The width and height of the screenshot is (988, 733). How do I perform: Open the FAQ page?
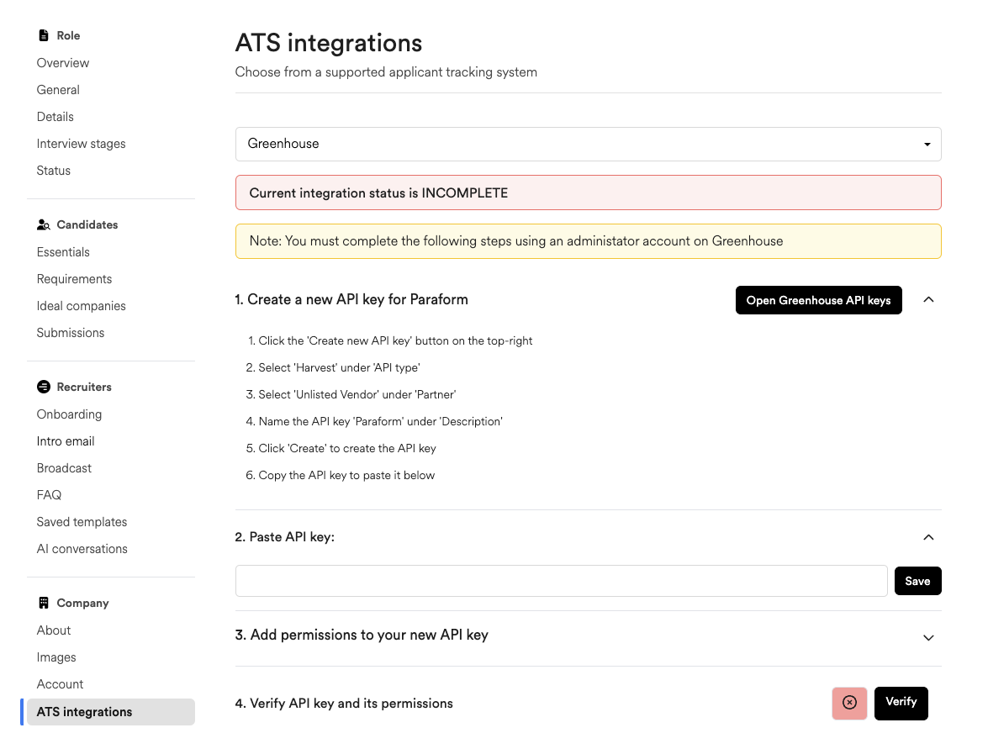(x=49, y=495)
